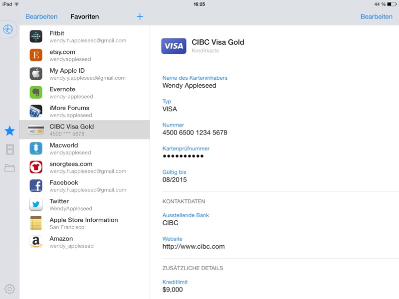Screen dimensions: 399x299
Task: Select the Fitbit entry icon
Action: tap(36, 36)
